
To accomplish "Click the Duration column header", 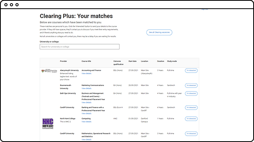I will (x=161, y=61).
